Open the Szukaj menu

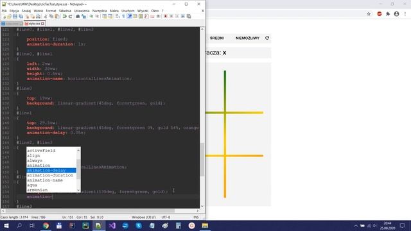(x=26, y=11)
